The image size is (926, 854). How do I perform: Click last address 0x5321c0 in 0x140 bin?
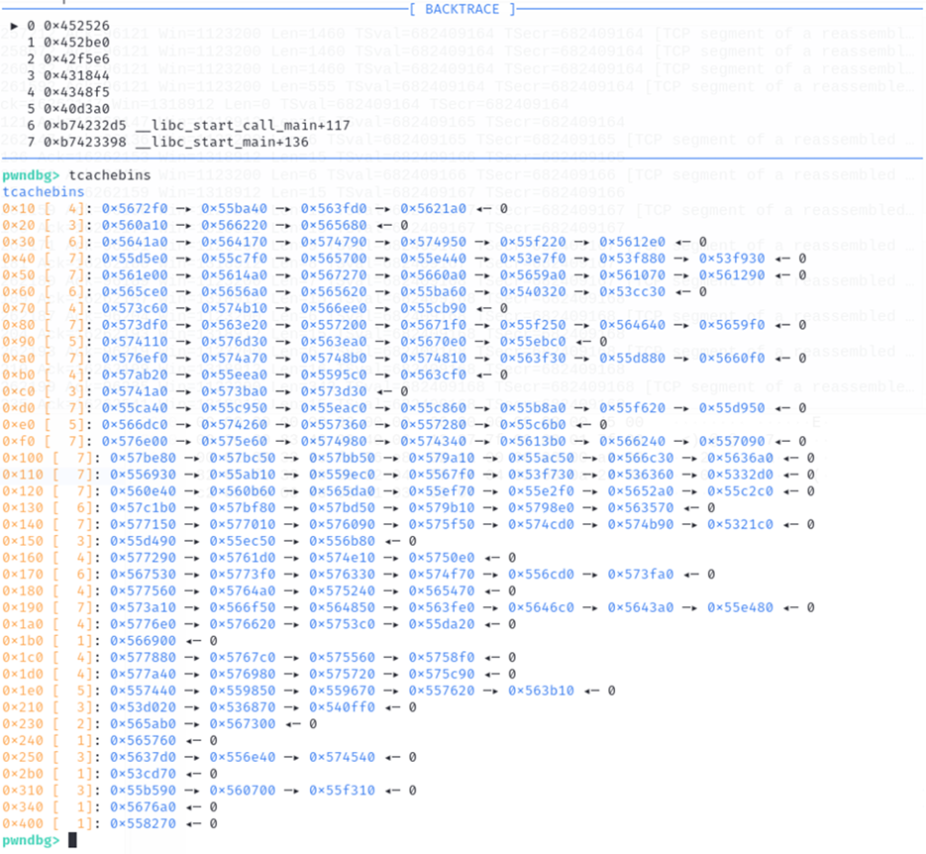point(740,524)
